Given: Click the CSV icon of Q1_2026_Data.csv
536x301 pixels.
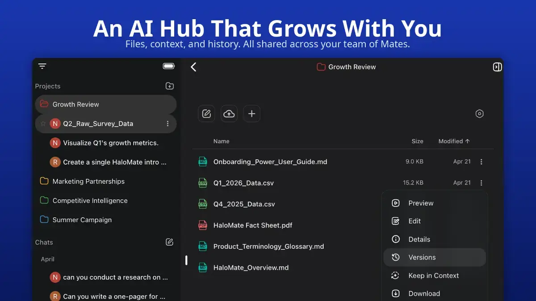Looking at the screenshot, I should (203, 183).
